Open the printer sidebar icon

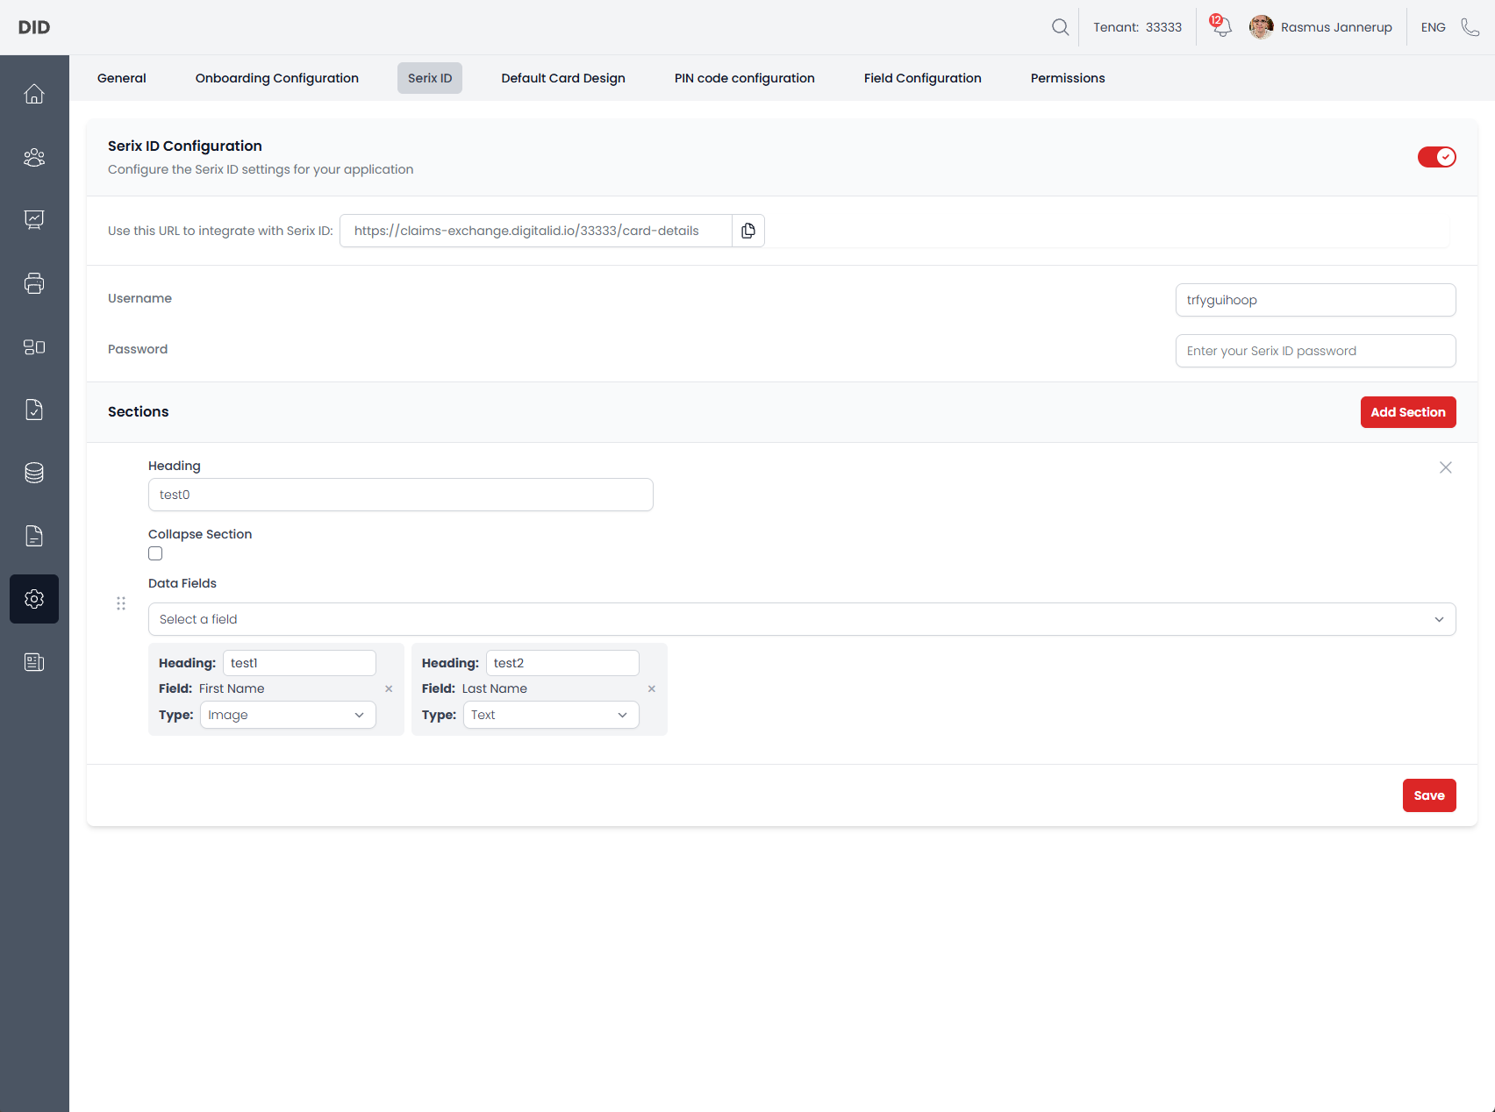(x=34, y=283)
